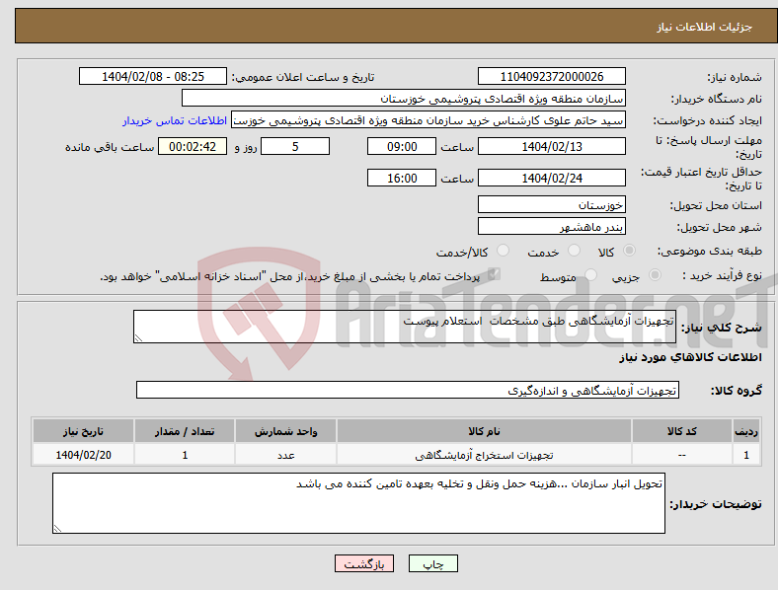Click the label شهر محل تحویل
The width and height of the screenshot is (778, 590).
coord(720,227)
